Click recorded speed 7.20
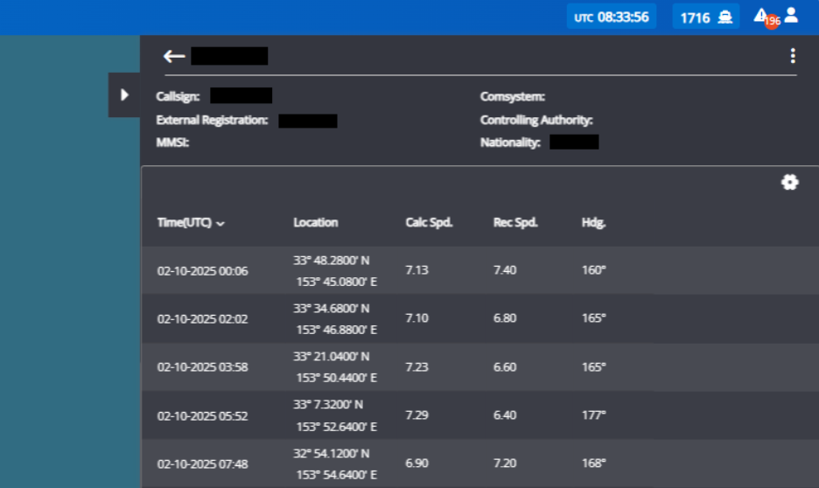This screenshot has width=819, height=488. pos(505,463)
